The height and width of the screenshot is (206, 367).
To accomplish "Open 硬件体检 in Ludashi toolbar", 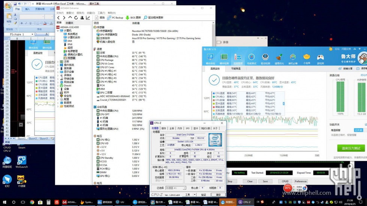I will tap(210, 59).
